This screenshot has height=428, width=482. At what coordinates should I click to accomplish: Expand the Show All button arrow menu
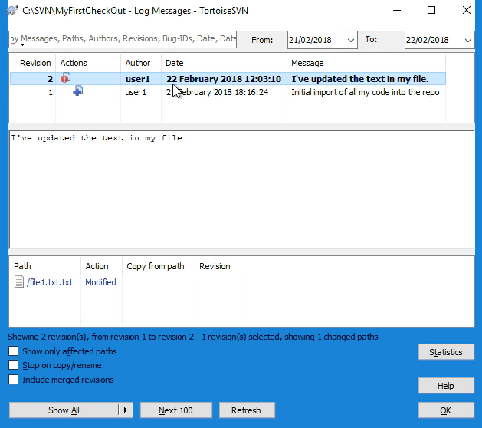126,410
